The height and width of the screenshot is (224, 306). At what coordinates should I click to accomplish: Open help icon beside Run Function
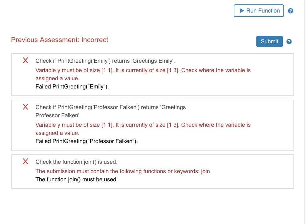tap(290, 11)
